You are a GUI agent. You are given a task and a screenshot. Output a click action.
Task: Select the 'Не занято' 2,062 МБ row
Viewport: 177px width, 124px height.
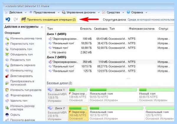[x=110, y=52]
